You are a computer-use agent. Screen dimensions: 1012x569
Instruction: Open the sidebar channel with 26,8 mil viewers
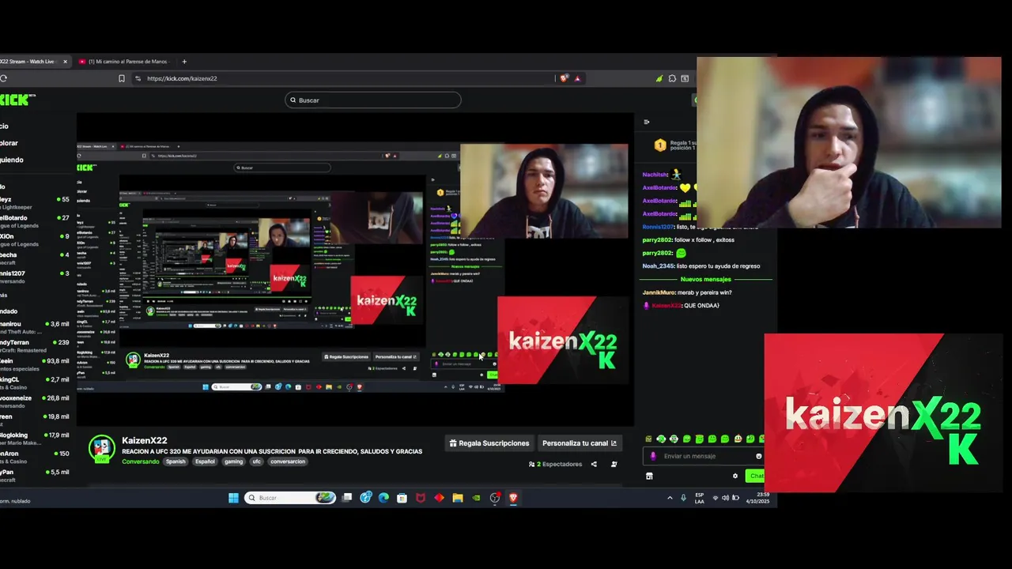35,401
